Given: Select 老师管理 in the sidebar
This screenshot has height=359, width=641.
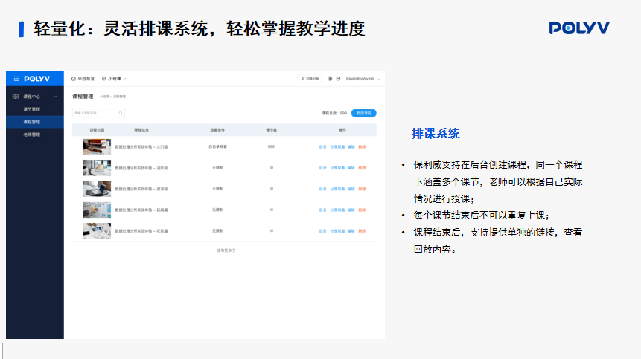Looking at the screenshot, I should 32,135.
